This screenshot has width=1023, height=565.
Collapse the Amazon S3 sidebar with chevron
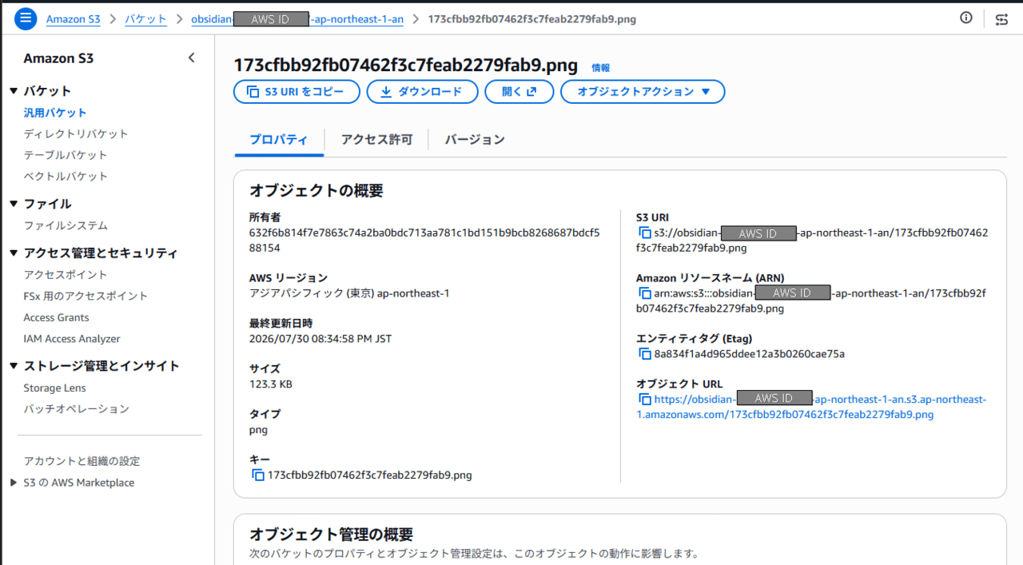(x=191, y=58)
